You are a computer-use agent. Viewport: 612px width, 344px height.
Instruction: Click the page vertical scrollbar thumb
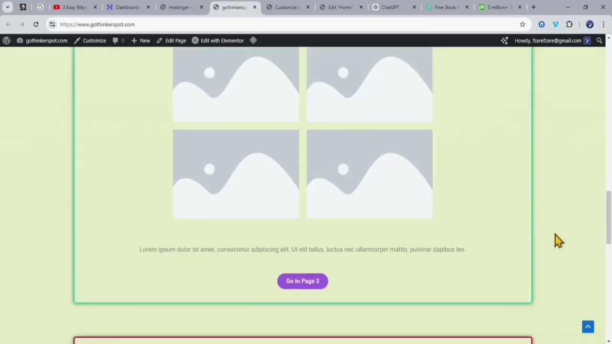pos(608,217)
